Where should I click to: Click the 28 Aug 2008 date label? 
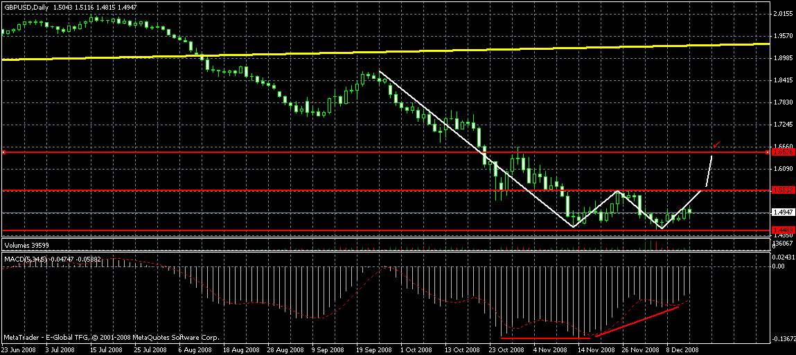tap(285, 350)
